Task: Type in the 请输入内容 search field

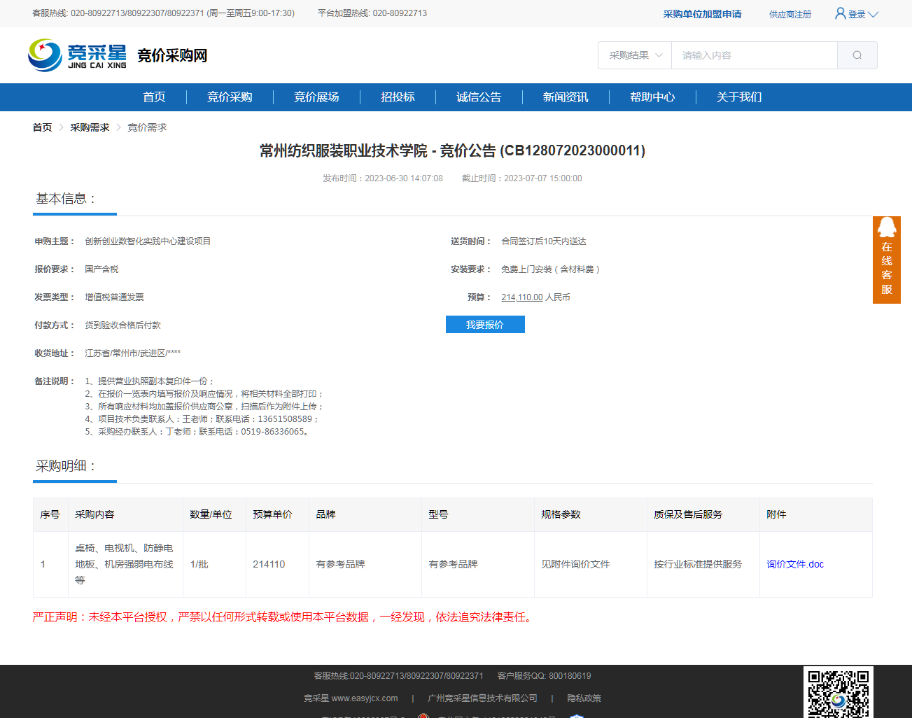Action: [x=754, y=55]
